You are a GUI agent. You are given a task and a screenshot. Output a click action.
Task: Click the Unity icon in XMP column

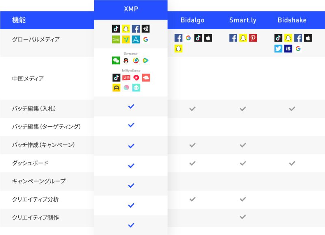tap(146, 28)
